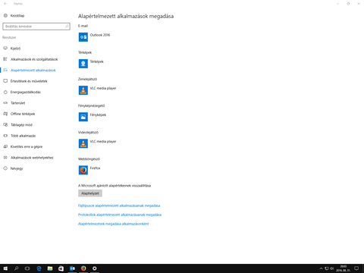The image size is (364, 273).
Task: Change the default e-mail app Outlook 2016
Action: [x=94, y=37]
